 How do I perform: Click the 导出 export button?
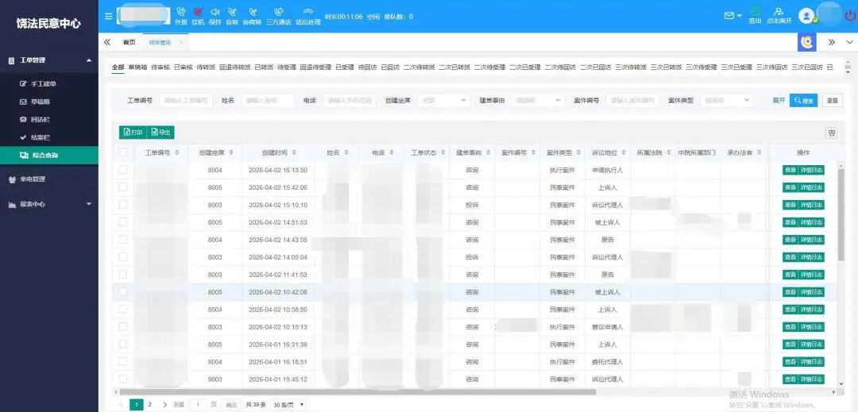[x=160, y=133]
